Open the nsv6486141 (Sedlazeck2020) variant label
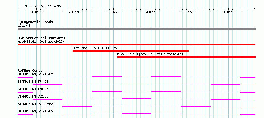264x118 pixels. point(41,42)
